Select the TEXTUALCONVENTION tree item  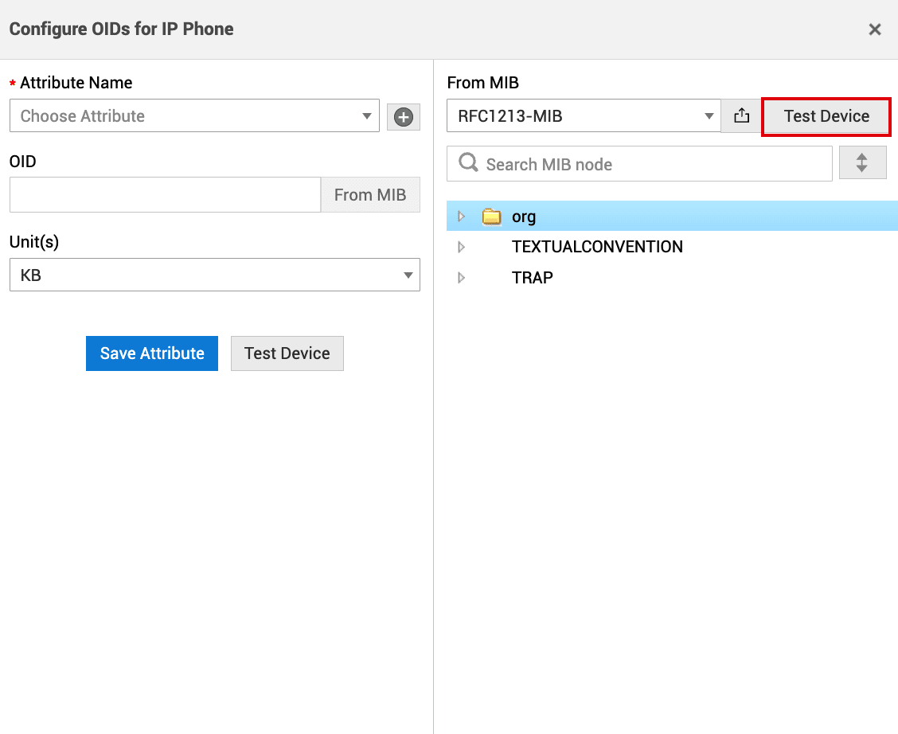tap(597, 247)
